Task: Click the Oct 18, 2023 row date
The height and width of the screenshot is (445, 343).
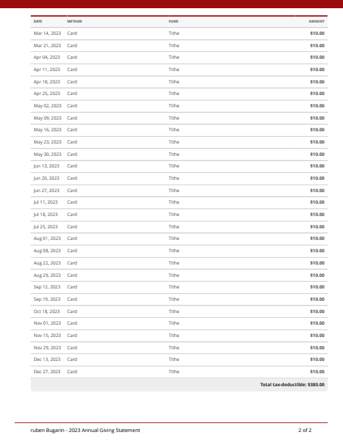Action: coord(47,311)
